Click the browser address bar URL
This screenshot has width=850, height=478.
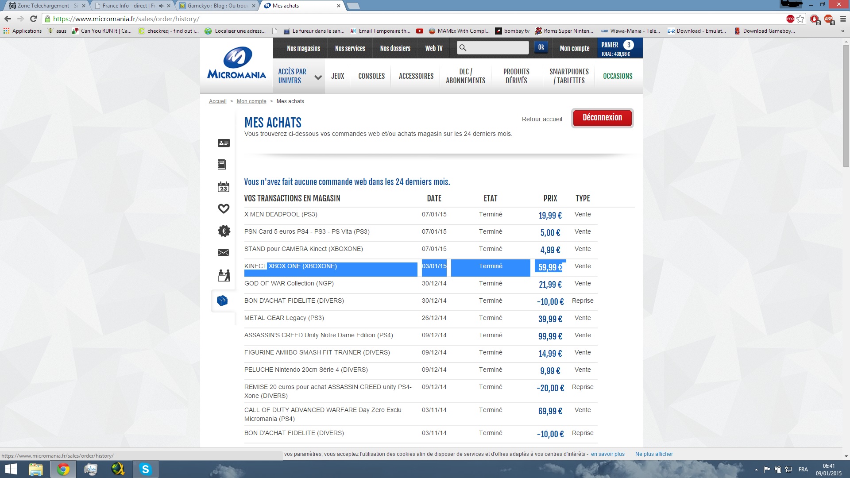point(126,19)
